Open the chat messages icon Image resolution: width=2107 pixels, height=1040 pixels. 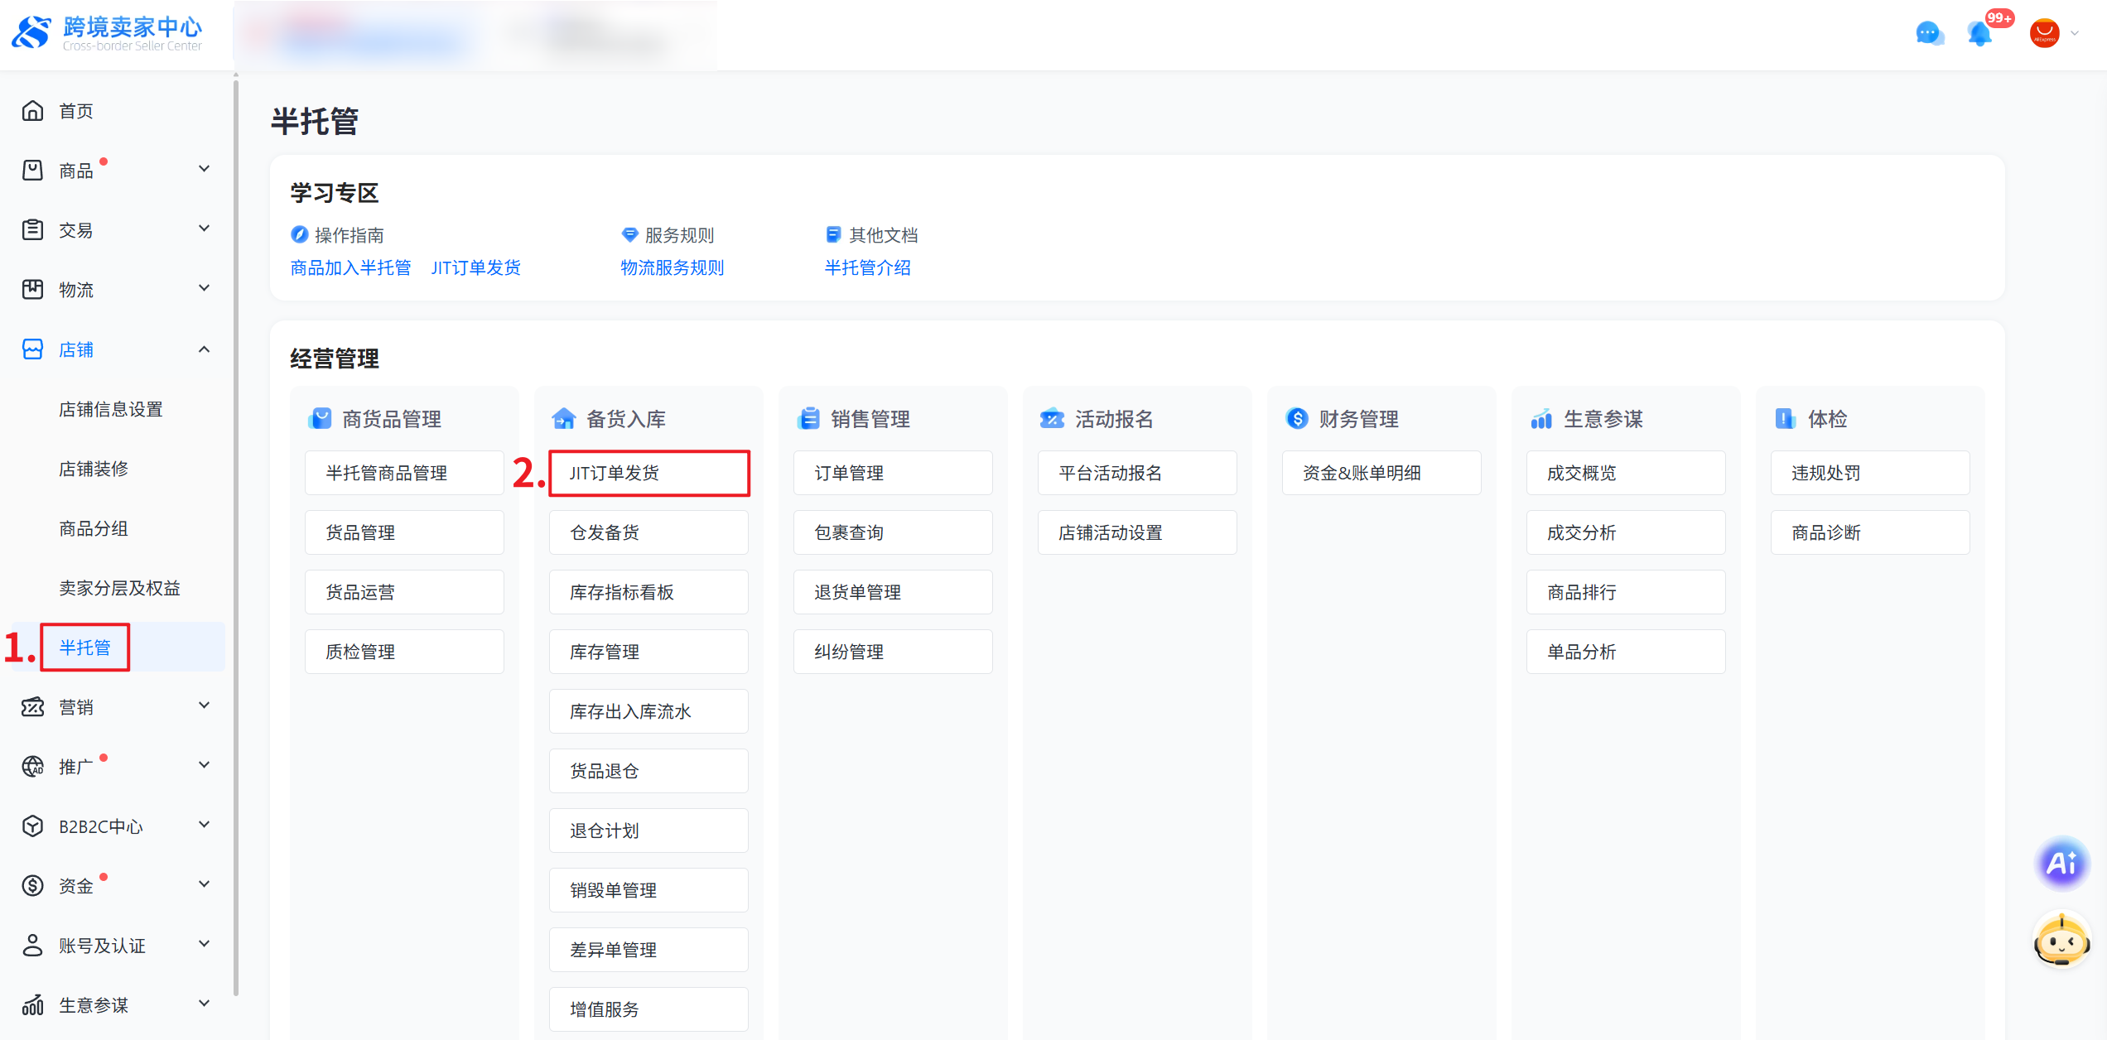(x=1929, y=34)
